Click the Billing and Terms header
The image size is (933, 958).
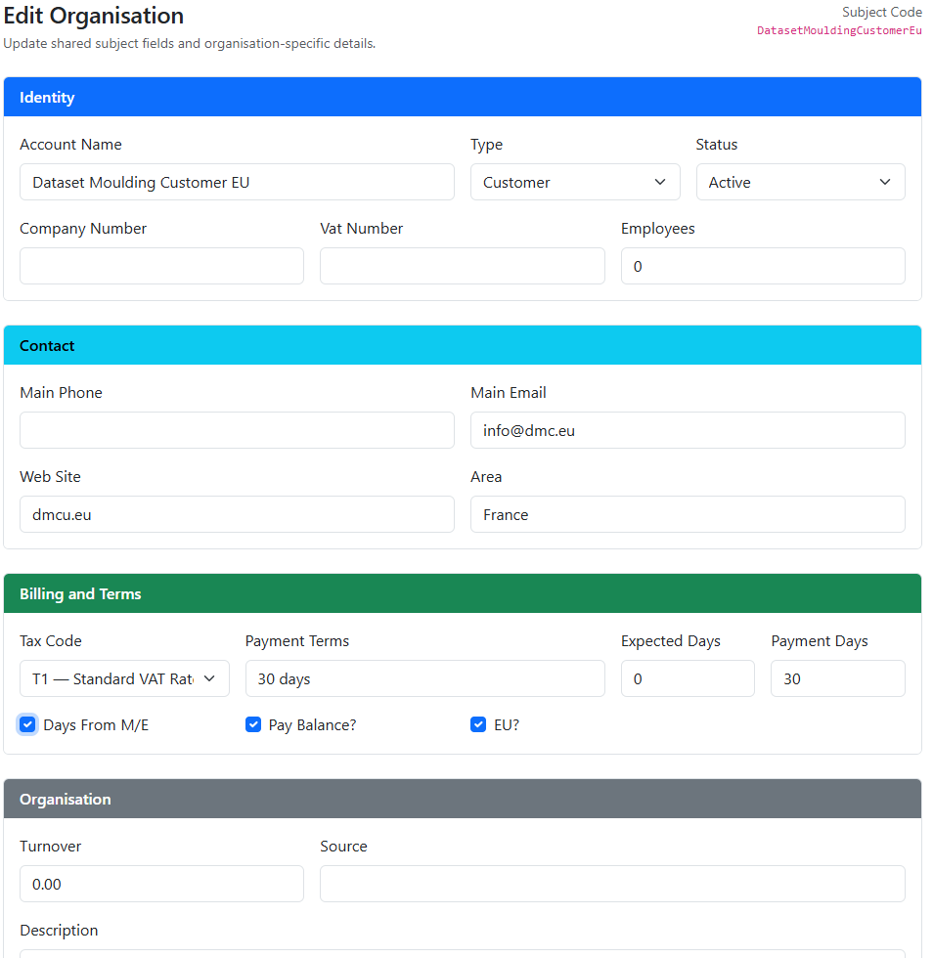point(463,594)
